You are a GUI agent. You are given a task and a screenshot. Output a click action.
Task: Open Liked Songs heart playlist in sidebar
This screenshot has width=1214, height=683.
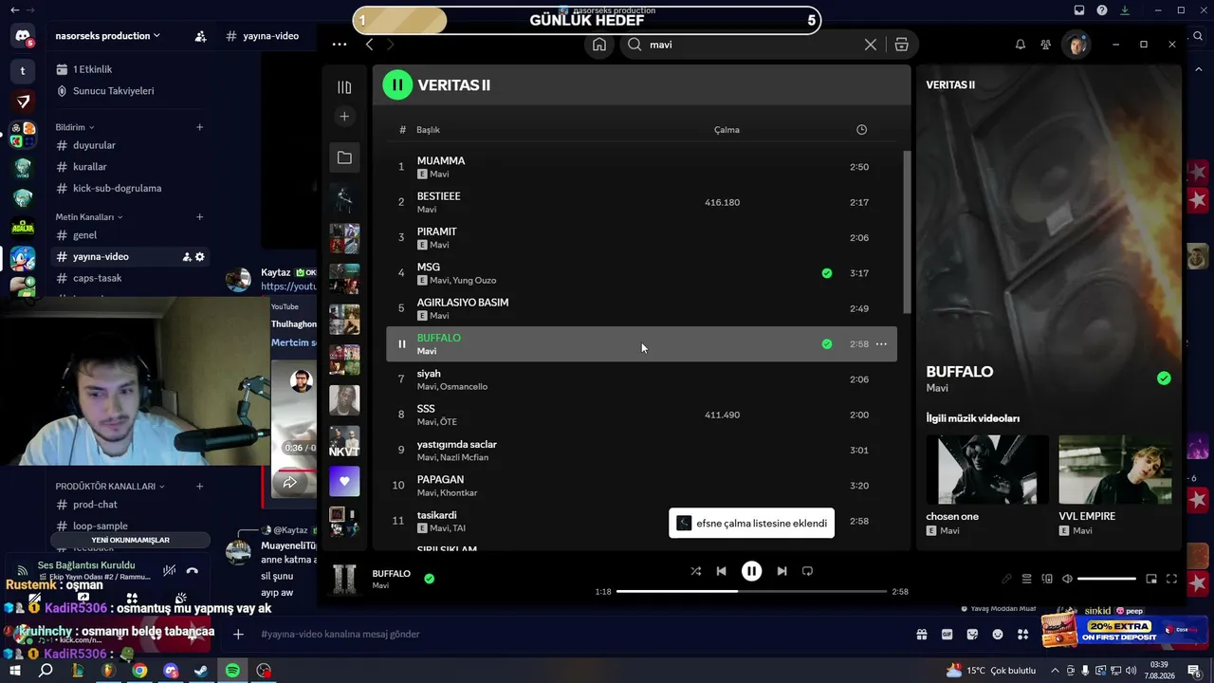click(344, 481)
